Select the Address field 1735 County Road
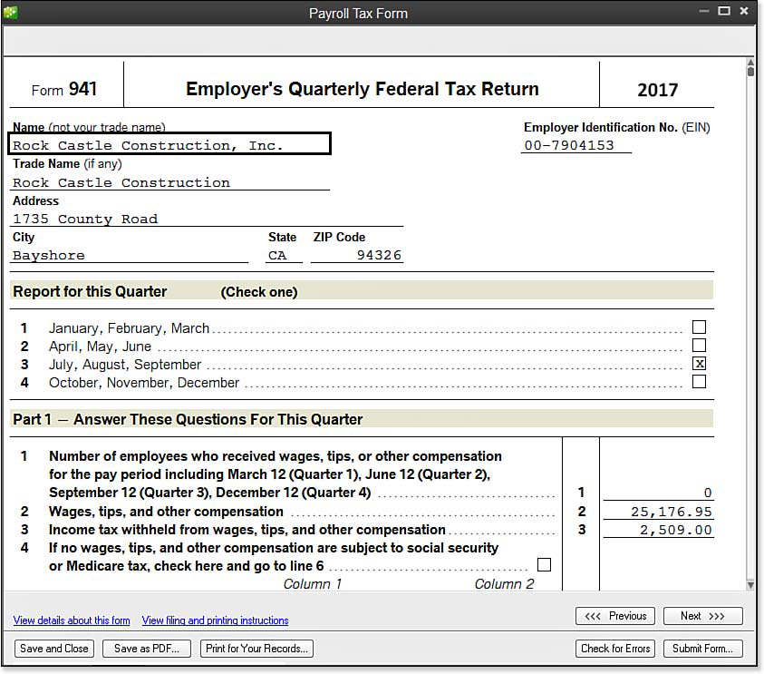The image size is (764, 674). coord(207,219)
